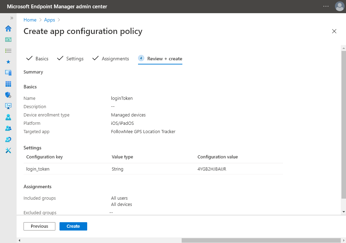Click the Create button

point(73,226)
